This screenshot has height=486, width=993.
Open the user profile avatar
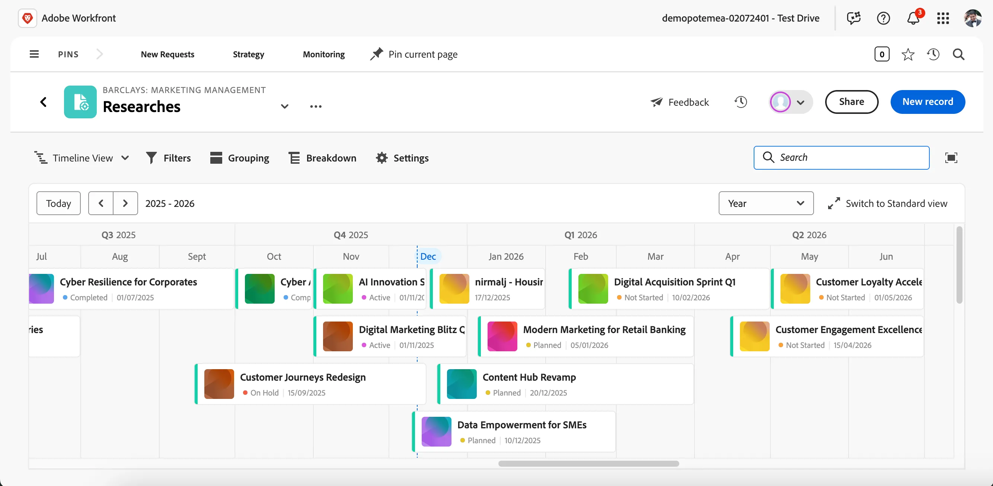point(973,18)
